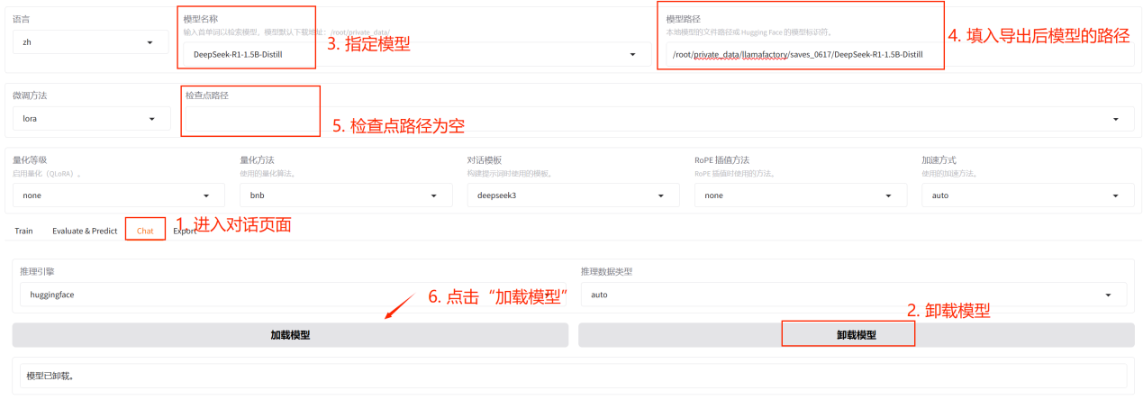Open the 语言 dropdown showing zh

[x=90, y=42]
